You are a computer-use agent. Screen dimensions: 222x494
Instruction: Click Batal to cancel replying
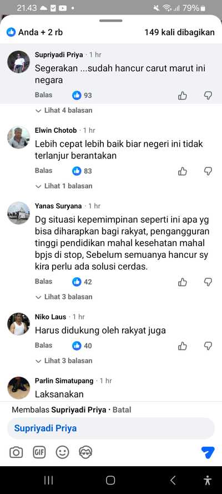click(122, 410)
